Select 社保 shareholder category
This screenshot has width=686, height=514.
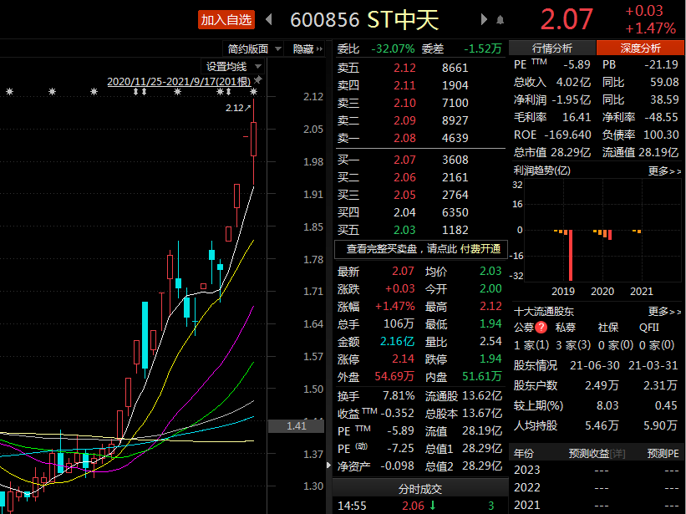point(608,328)
